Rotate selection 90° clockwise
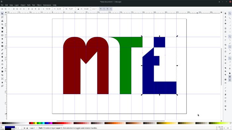The height and width of the screenshot is (130, 232). (17, 9)
